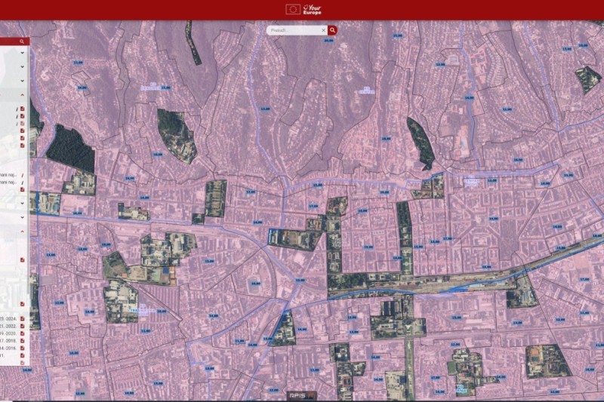Open the Your Europe logo link

click(x=311, y=9)
